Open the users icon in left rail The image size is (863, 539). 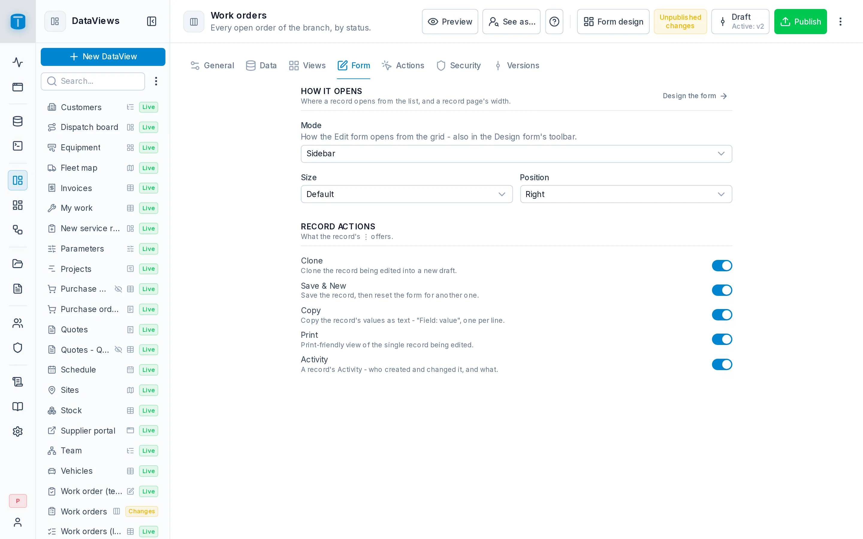tap(17, 323)
